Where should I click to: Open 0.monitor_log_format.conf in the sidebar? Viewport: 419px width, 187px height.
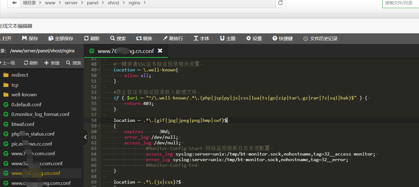click(41, 114)
